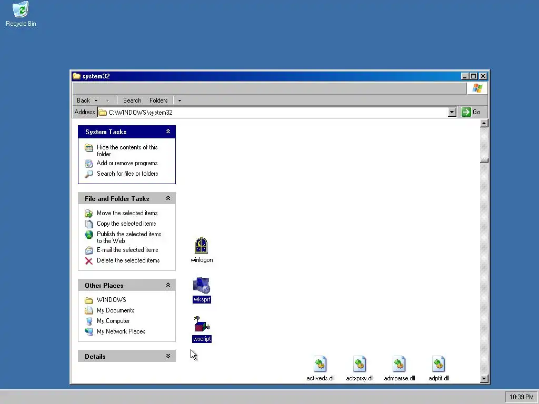The image size is (539, 404).
Task: Collapse the System Tasks panel
Action: [168, 132]
